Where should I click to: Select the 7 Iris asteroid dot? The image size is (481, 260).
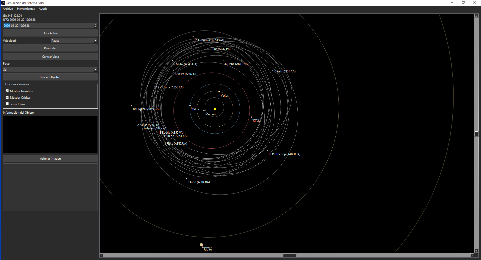(x=210, y=45)
